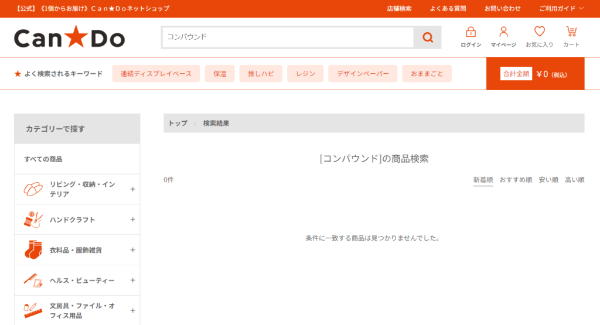600x325 pixels.
Task: Select the 連結ディスプレイベース keyword tag
Action: click(156, 74)
